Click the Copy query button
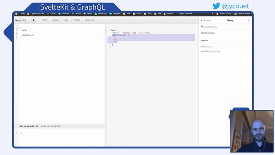Viewport: 275px width, 155px height. (66, 20)
